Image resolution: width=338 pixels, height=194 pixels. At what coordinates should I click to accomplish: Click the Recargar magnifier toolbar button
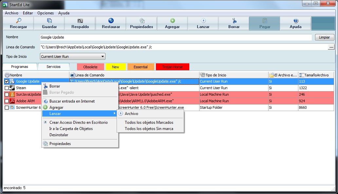click(x=18, y=24)
